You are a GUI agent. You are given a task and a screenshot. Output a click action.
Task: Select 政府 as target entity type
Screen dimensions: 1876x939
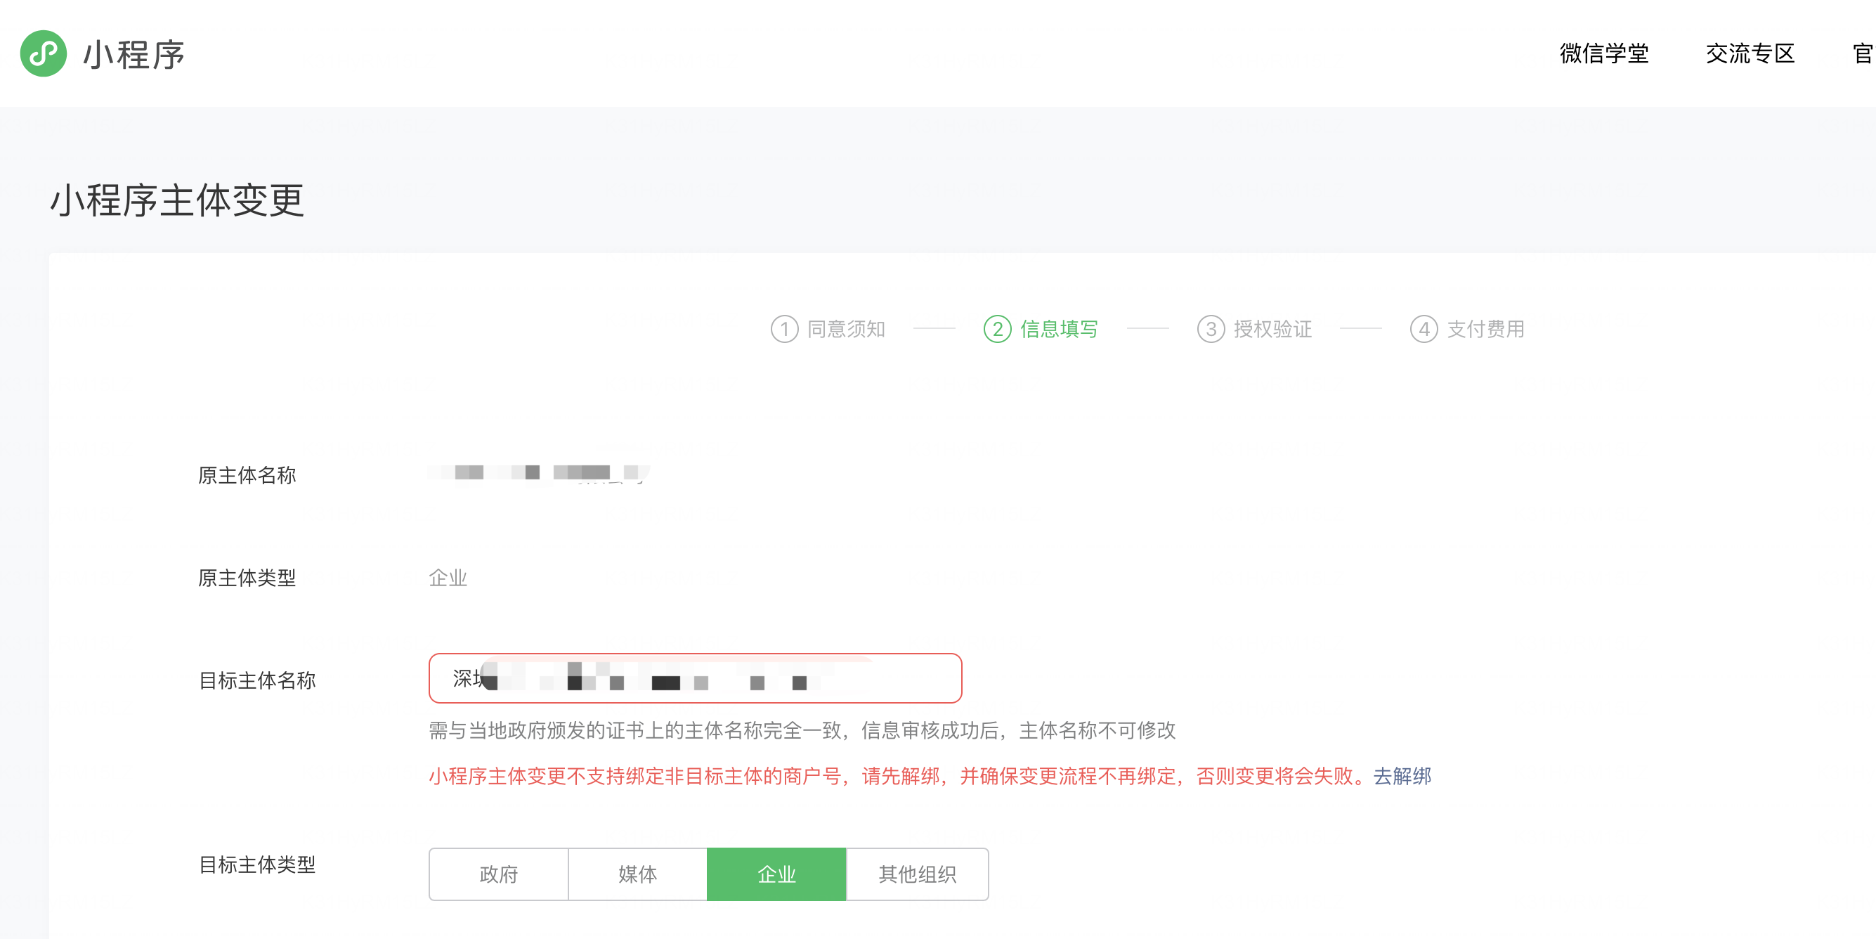pyautogui.click(x=498, y=874)
